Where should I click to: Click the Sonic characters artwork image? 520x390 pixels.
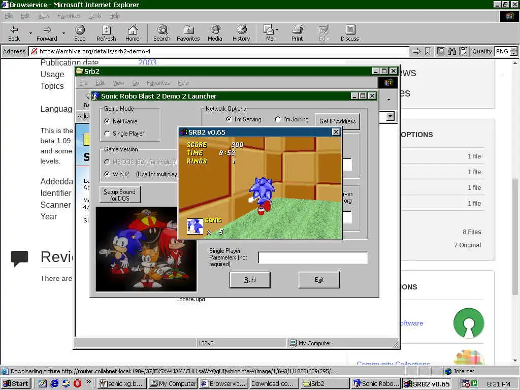tap(146, 249)
